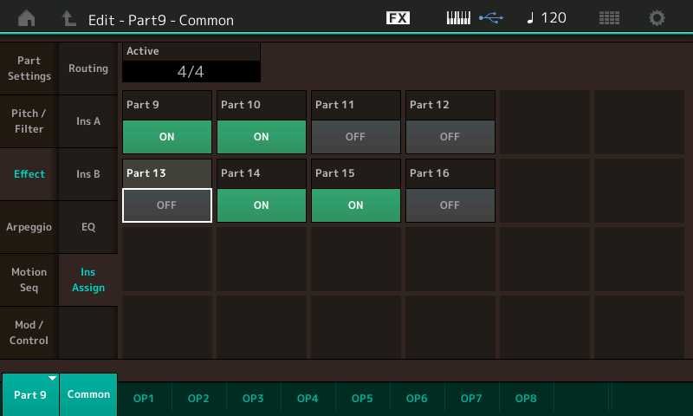Select the OP8 operator button
The image size is (693, 416).
[526, 398]
